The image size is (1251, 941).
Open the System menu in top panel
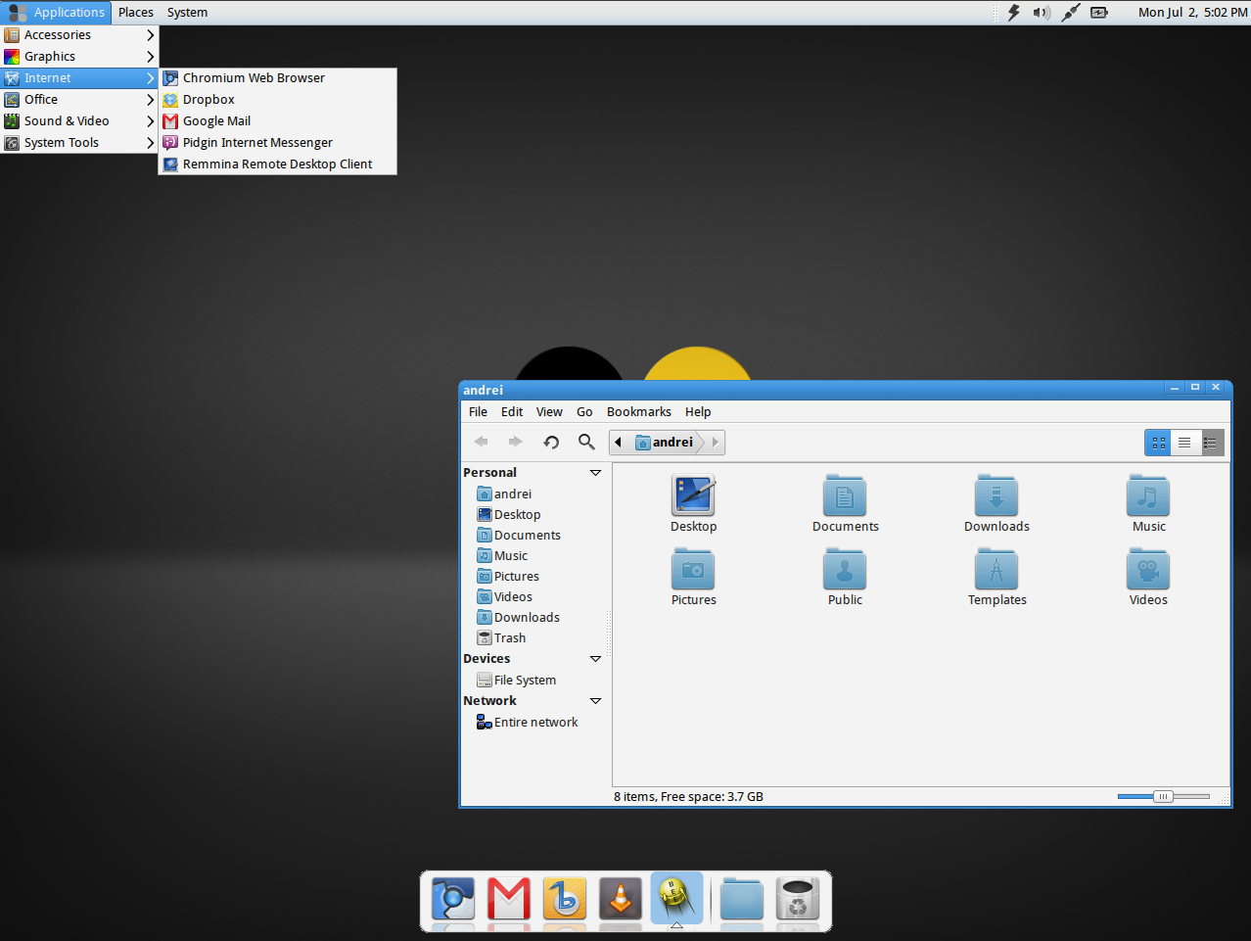point(187,13)
